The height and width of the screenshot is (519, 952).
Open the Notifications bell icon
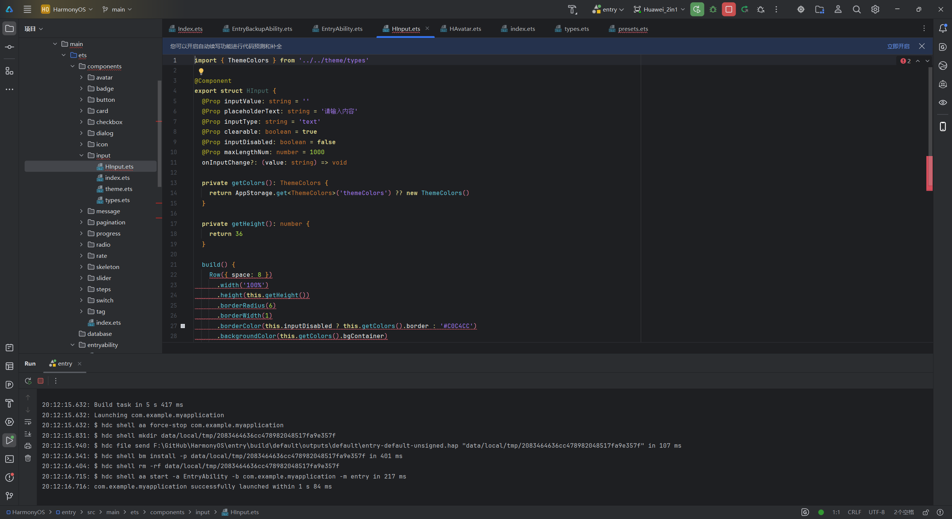coord(943,29)
